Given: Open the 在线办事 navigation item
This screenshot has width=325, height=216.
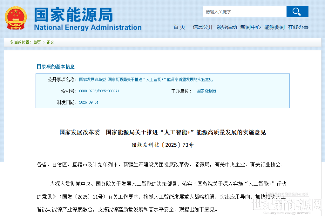Looking at the screenshot, I should 298,27.
